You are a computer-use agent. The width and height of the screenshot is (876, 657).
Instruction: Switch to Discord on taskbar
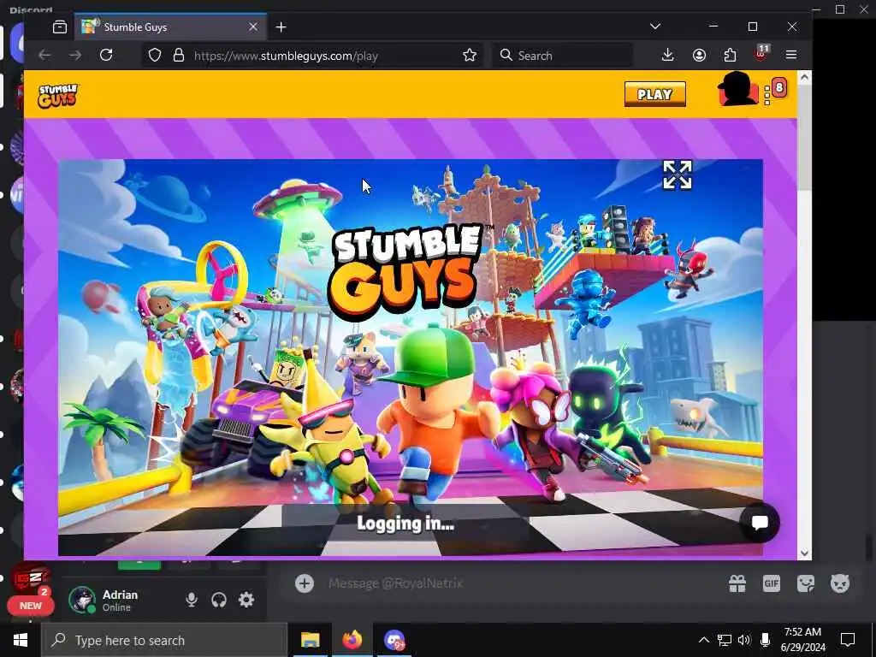click(x=394, y=640)
